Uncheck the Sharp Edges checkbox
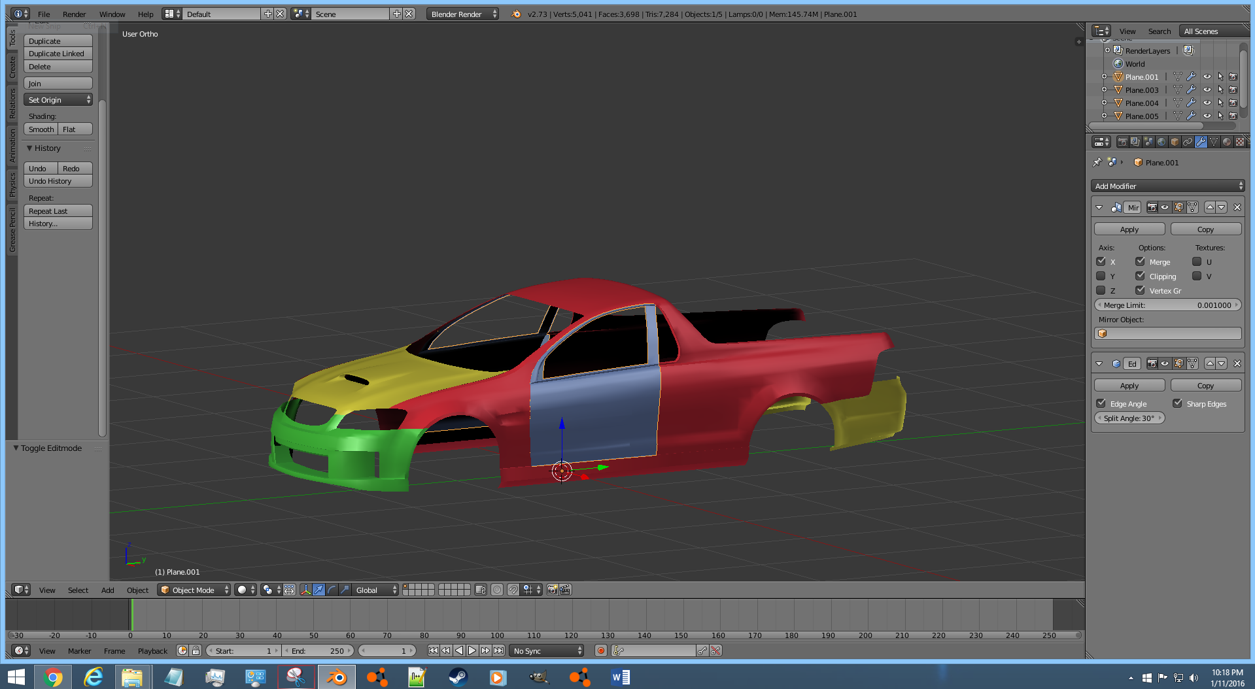 point(1177,403)
